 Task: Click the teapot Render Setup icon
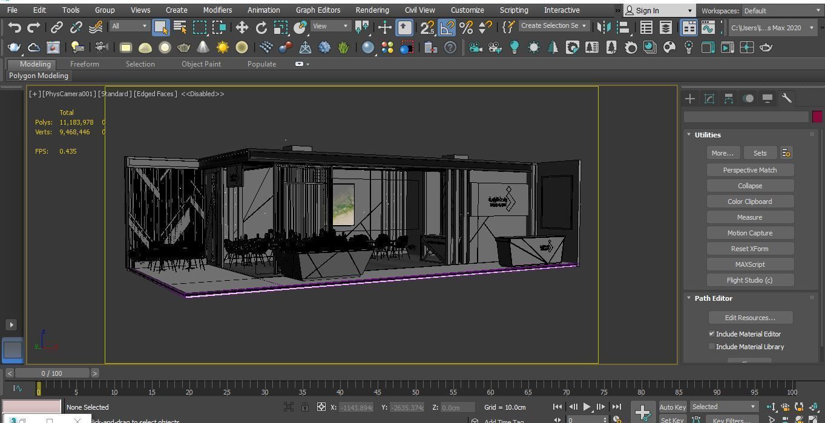14,47
